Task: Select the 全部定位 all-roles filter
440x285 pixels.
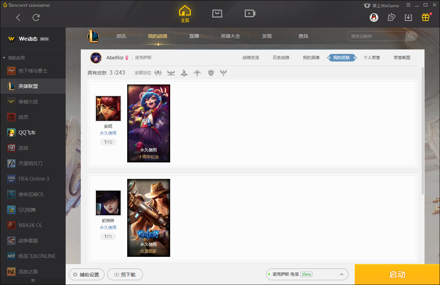Action: (143, 73)
